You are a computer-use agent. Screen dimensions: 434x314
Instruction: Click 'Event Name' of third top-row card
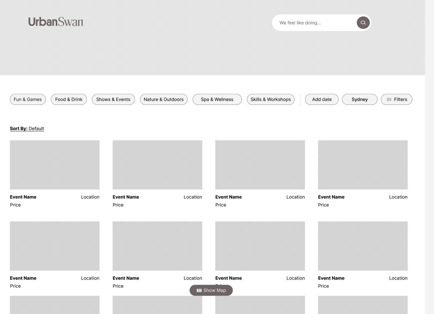(229, 197)
